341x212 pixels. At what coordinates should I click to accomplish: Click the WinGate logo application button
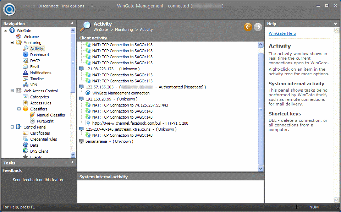click(9, 9)
